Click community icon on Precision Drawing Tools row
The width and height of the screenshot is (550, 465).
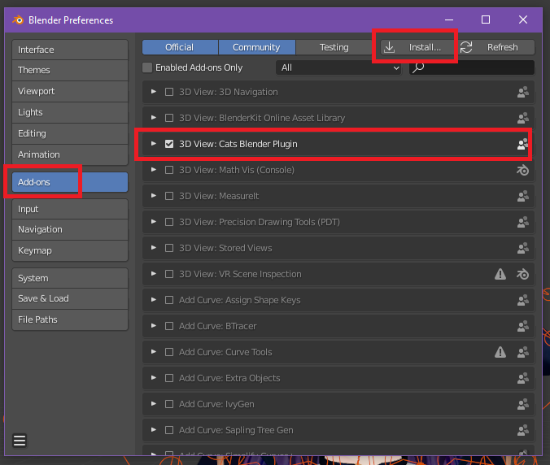click(522, 222)
